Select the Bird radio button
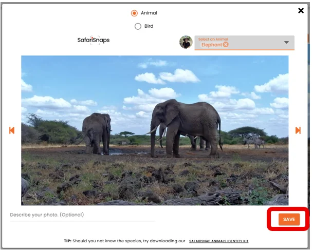Image resolution: width=312 pixels, height=250 pixels. click(x=138, y=26)
